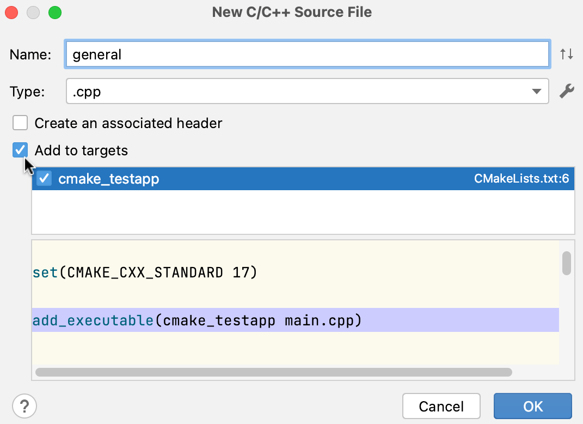
Task: Open the edit file templates wrench icon
Action: click(x=567, y=91)
